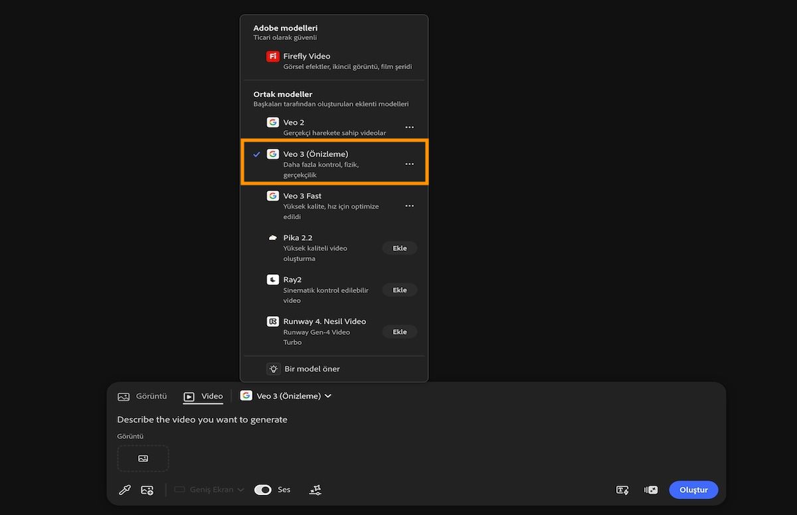Open more options for Veo 2
797x515 pixels.
coord(409,127)
